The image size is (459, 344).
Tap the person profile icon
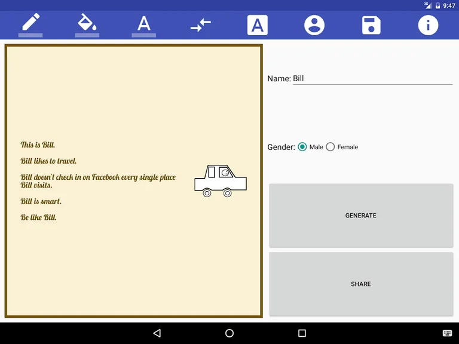[314, 25]
